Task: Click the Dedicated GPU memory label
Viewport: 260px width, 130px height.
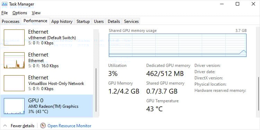Action: 168,66
